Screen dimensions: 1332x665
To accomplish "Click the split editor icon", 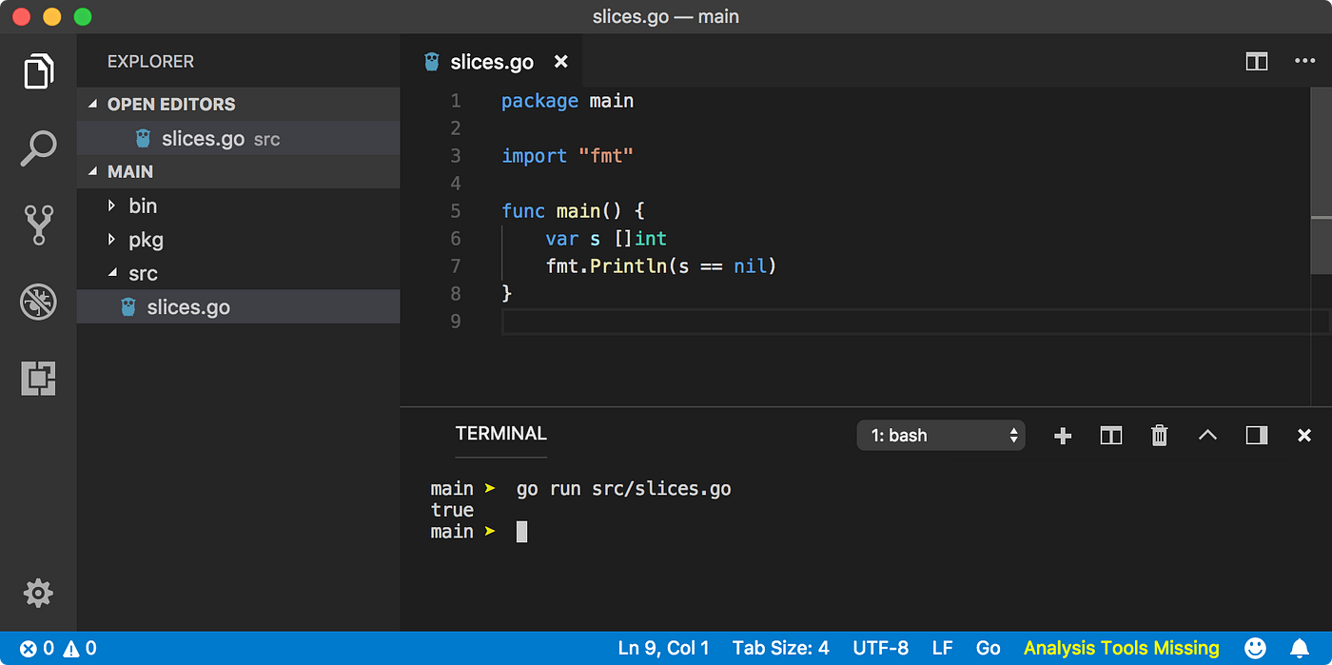I will [x=1257, y=61].
